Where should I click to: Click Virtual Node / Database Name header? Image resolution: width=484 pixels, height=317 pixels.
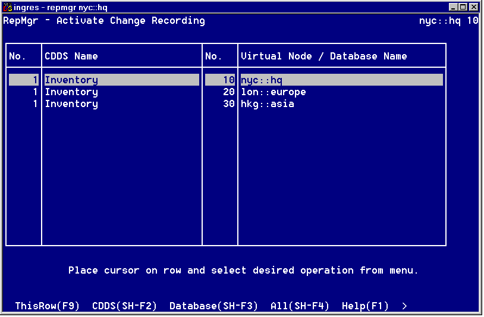pos(324,56)
